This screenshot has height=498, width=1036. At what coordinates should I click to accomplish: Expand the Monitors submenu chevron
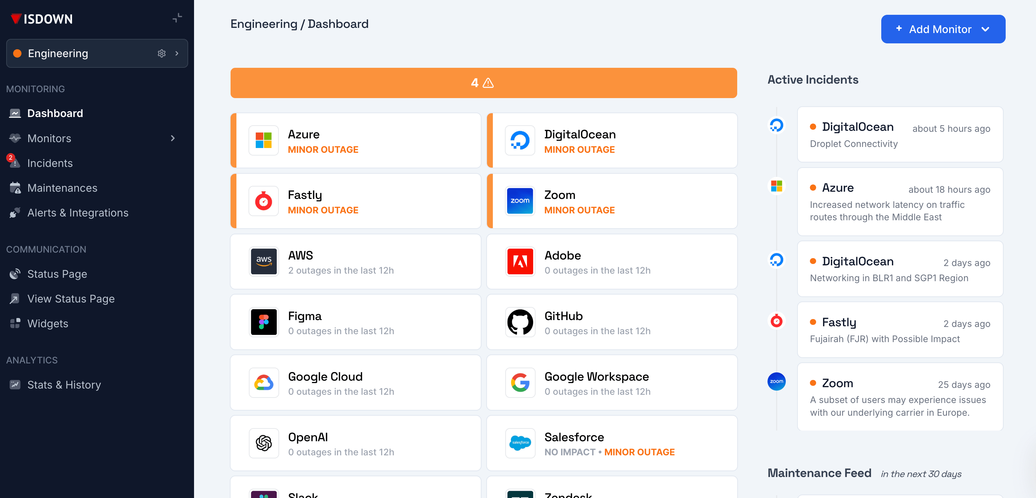[173, 138]
